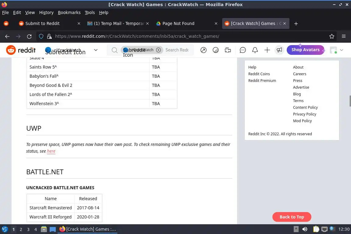
Task: Open the Privacy Policy link
Action: 304,114
